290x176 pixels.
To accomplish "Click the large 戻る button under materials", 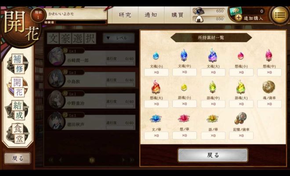I will click(213, 155).
